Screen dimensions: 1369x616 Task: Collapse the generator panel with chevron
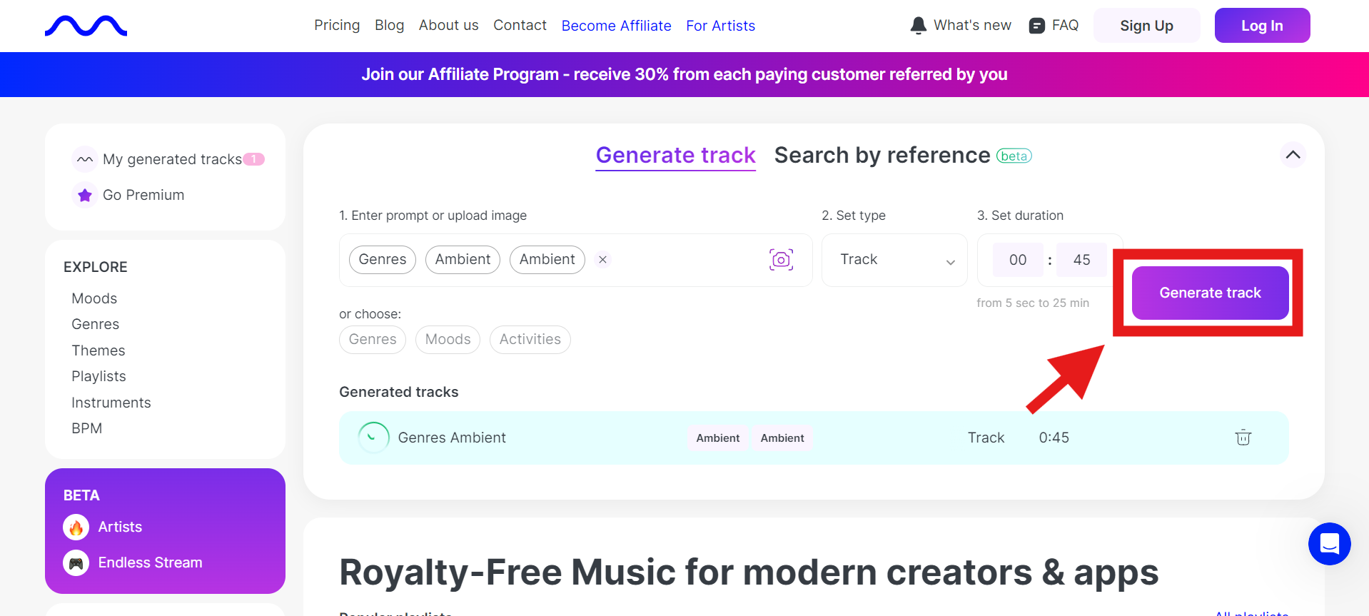[1293, 155]
